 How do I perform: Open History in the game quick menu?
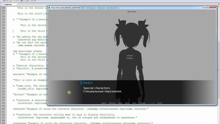coord(112,103)
